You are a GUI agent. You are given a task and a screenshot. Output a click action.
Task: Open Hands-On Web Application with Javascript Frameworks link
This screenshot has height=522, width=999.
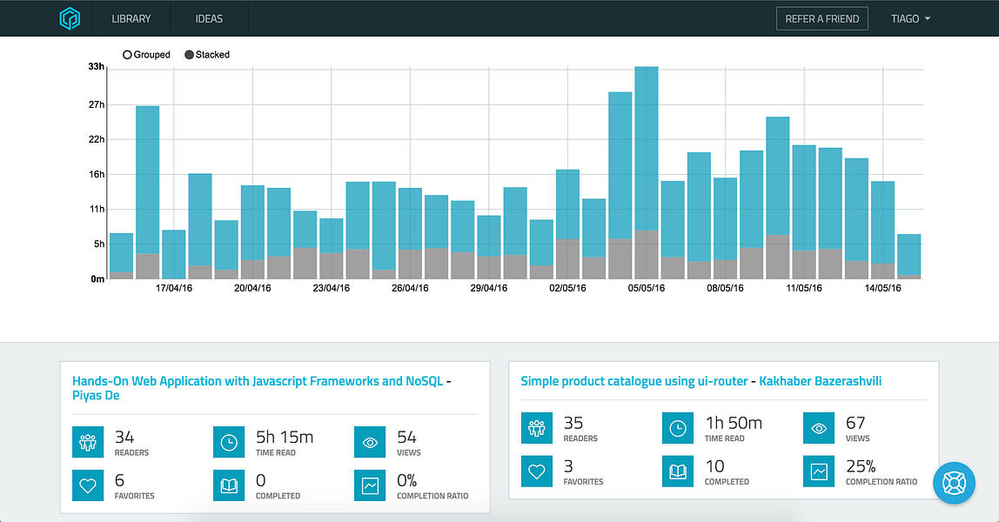click(x=258, y=381)
